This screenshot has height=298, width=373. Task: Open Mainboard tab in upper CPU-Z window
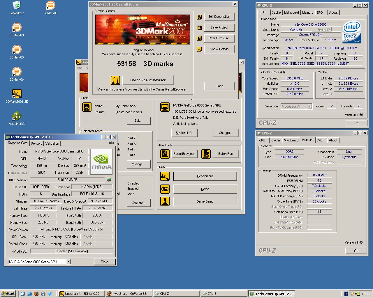291,13
